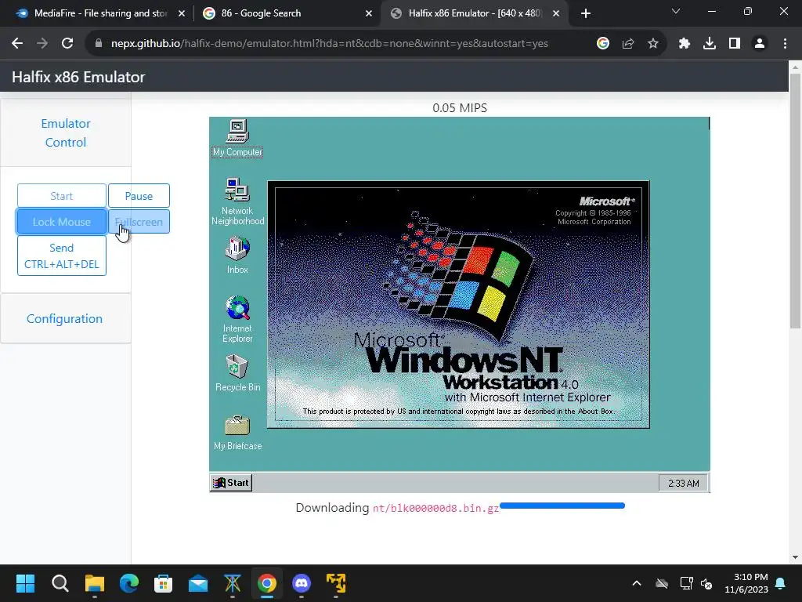The height and width of the screenshot is (602, 802).
Task: Click the Windows NT Start button
Action: click(x=231, y=483)
